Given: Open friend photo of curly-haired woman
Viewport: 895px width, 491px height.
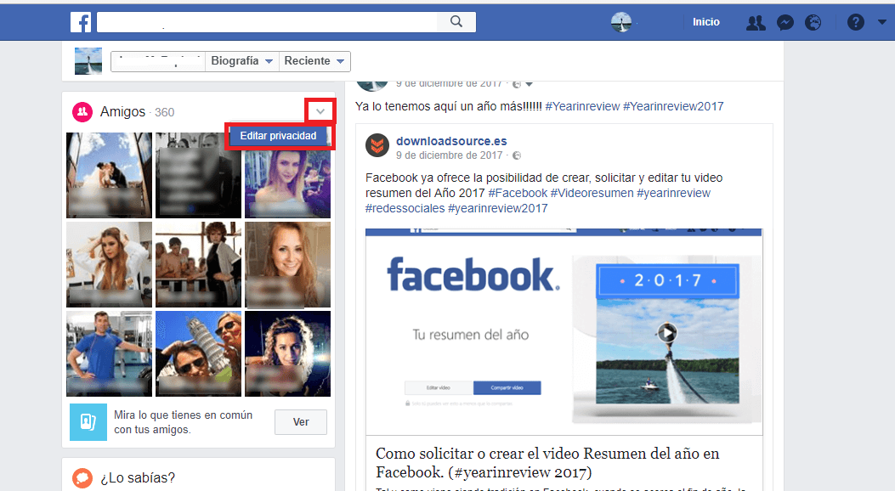Looking at the screenshot, I should (x=287, y=353).
